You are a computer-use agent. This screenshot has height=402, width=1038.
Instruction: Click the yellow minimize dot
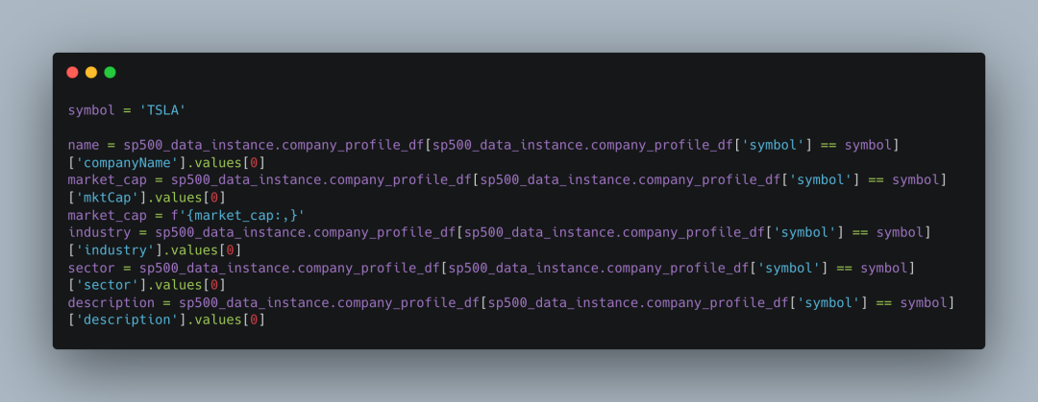click(x=91, y=72)
